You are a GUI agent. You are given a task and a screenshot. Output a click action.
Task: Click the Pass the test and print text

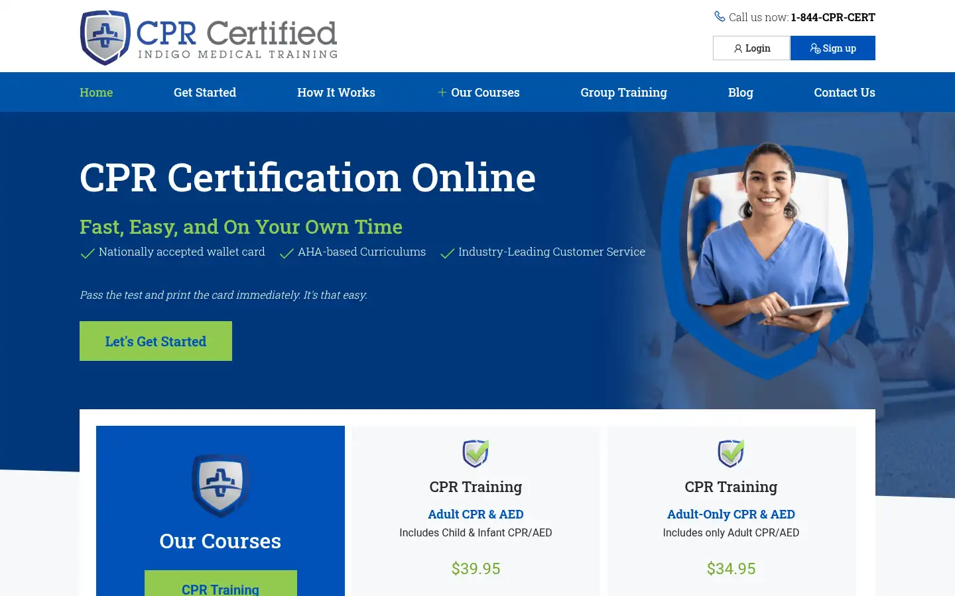click(x=223, y=295)
